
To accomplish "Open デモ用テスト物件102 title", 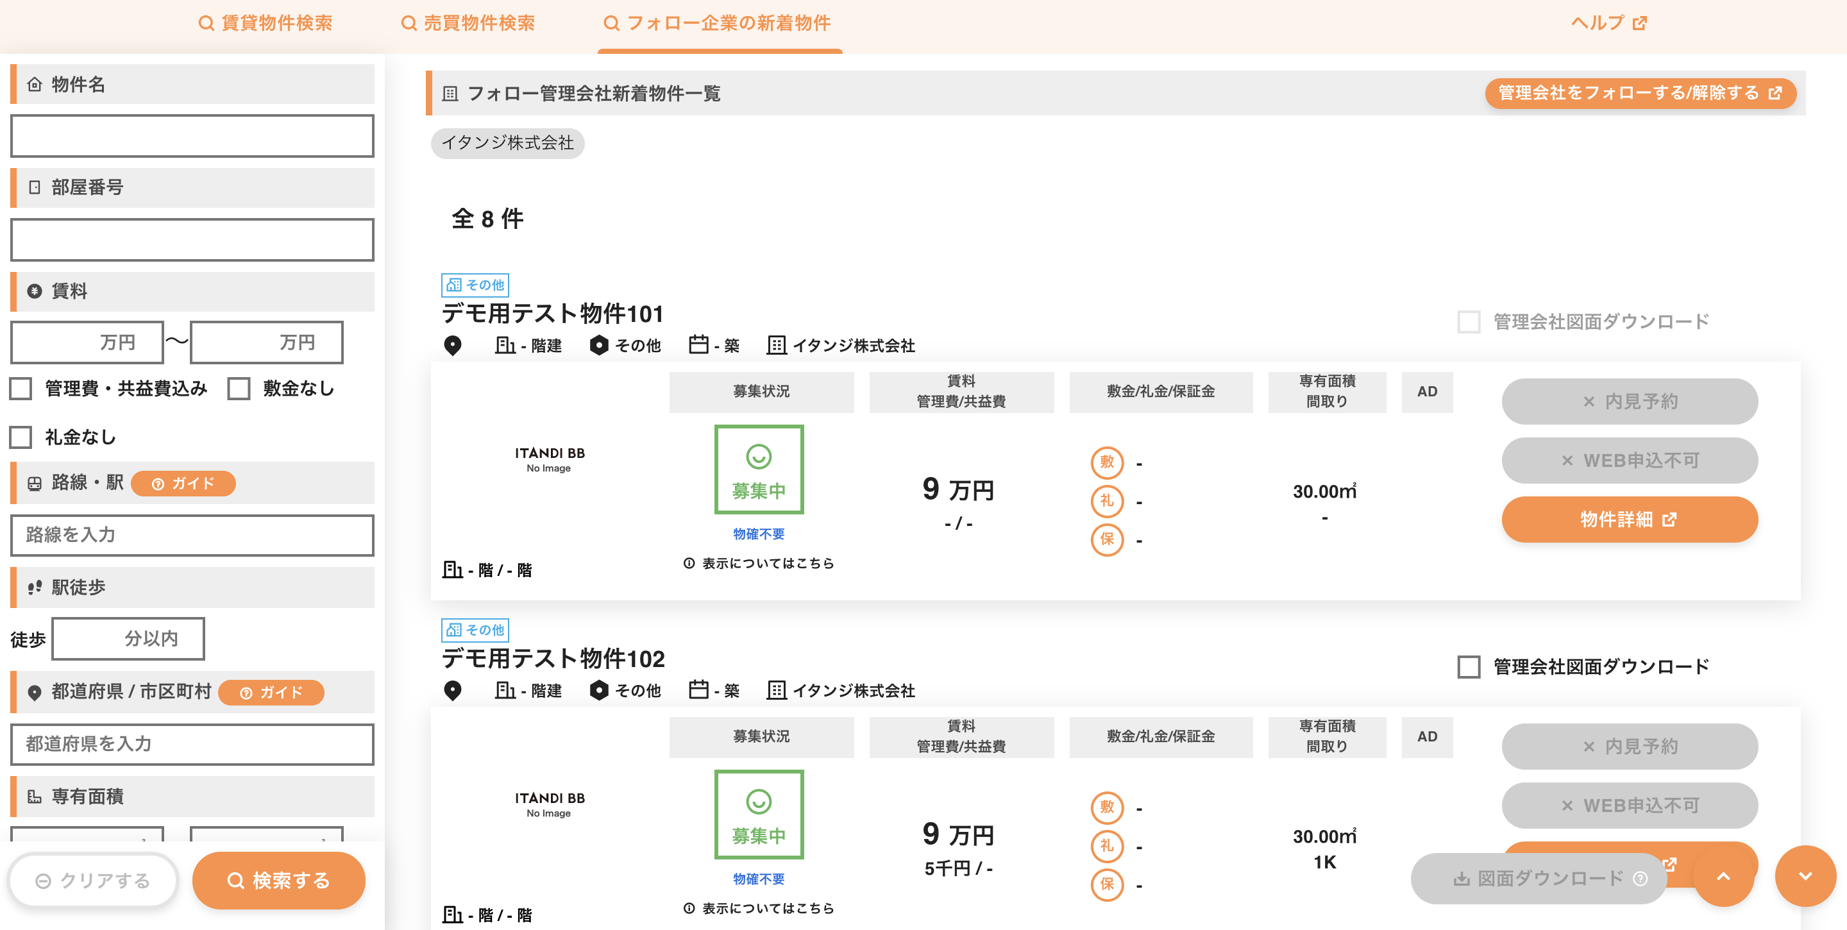I will coord(553,659).
